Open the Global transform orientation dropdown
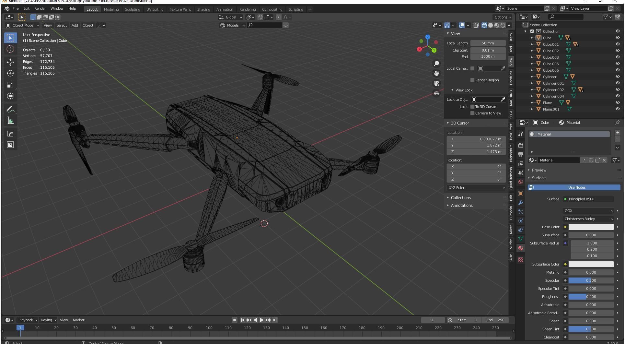Image resolution: width=625 pixels, height=344 pixels. [x=230, y=17]
